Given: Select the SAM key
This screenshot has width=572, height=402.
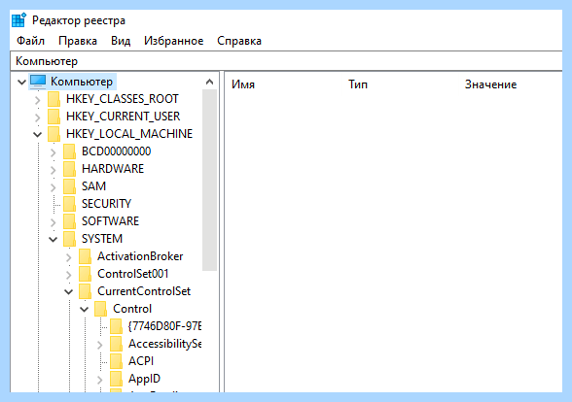Looking at the screenshot, I should (x=93, y=186).
